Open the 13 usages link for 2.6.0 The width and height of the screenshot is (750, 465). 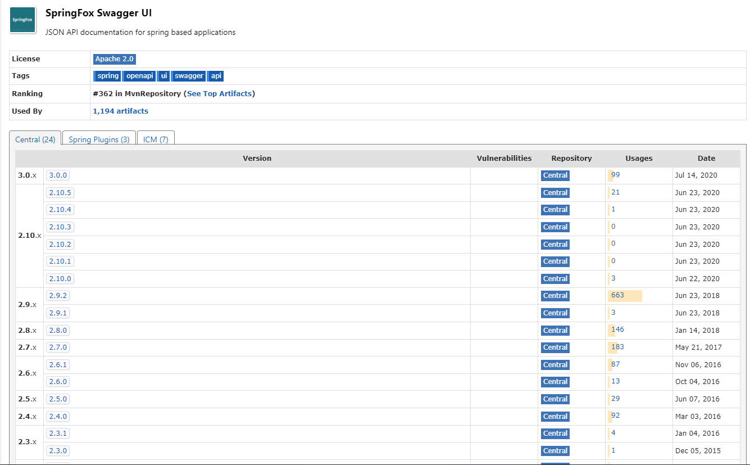coord(616,381)
